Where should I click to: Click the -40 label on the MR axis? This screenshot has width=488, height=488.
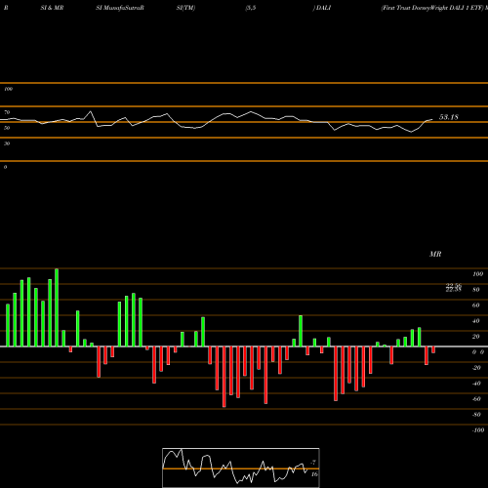click(476, 384)
